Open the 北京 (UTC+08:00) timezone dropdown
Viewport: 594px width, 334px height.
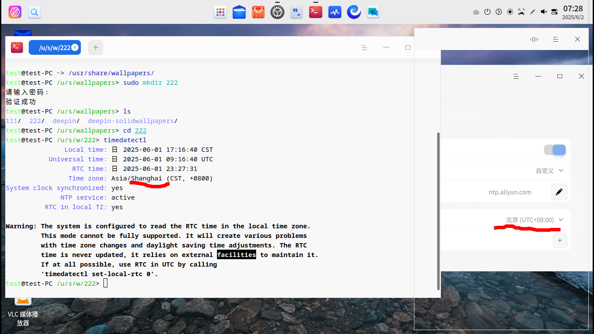(x=535, y=220)
